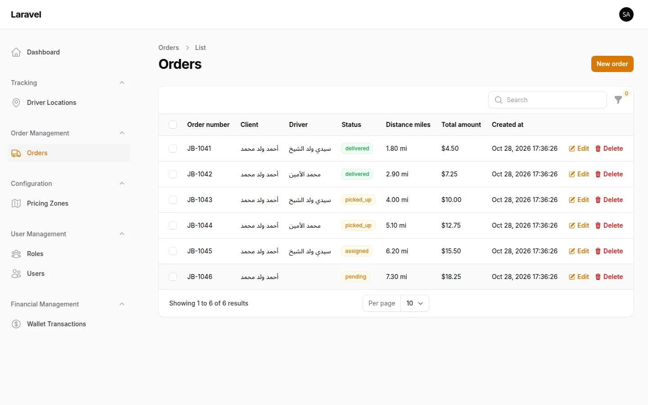Collapse the Financial Management section
Viewport: 648px width, 405px height.
click(122, 304)
